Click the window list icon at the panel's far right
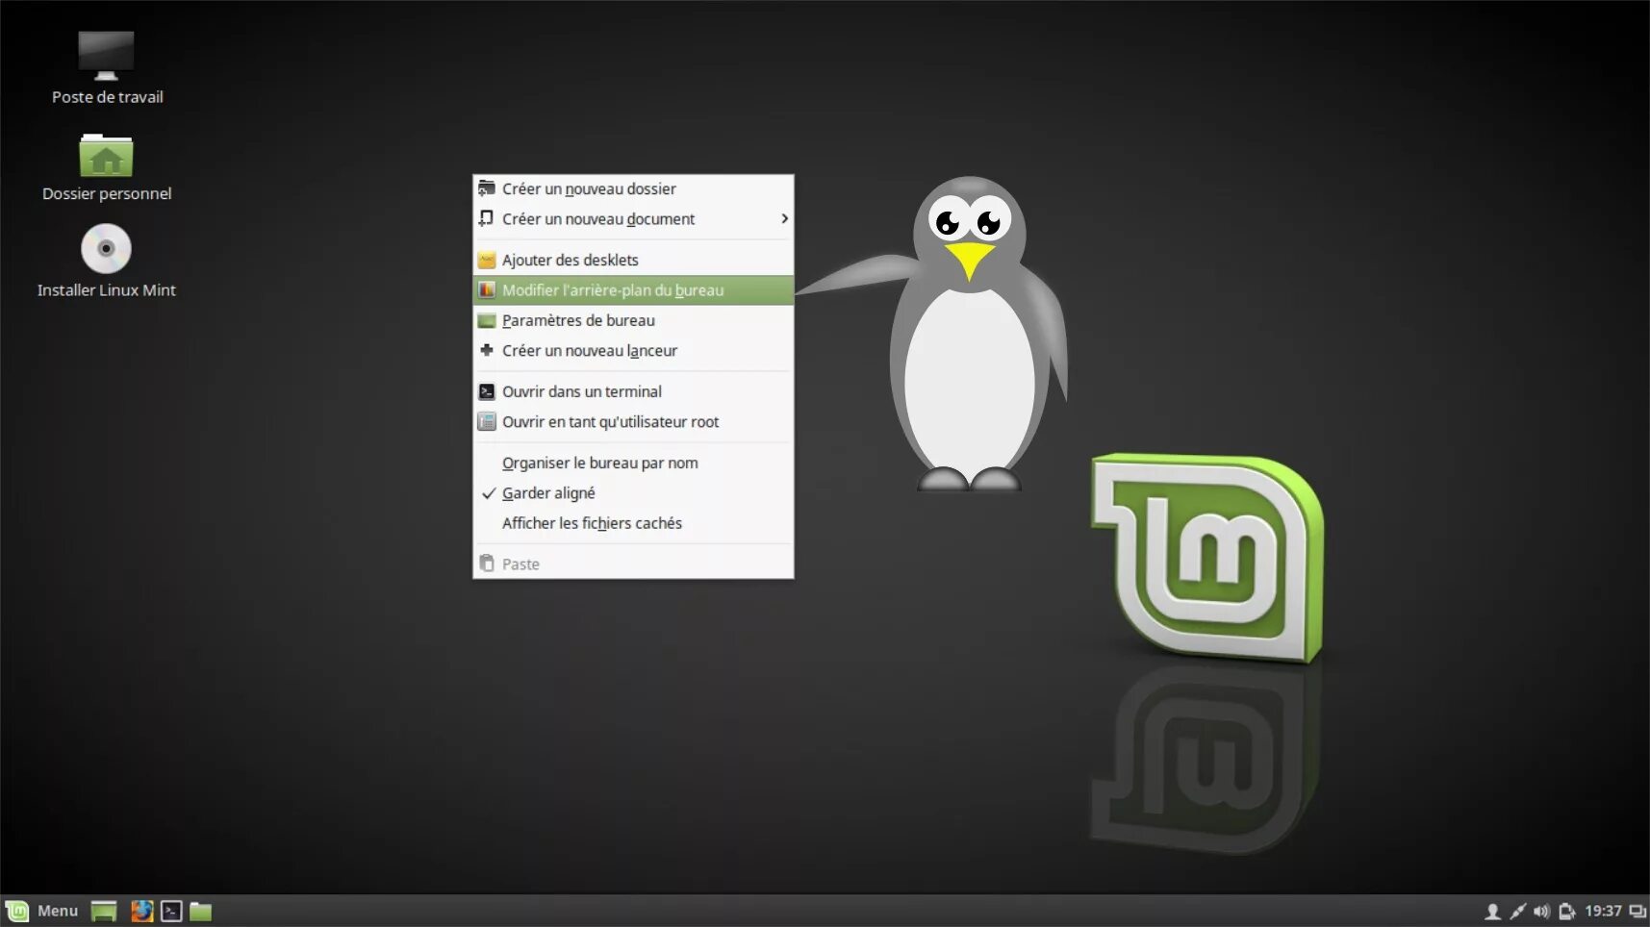The width and height of the screenshot is (1650, 927). click(x=1637, y=911)
